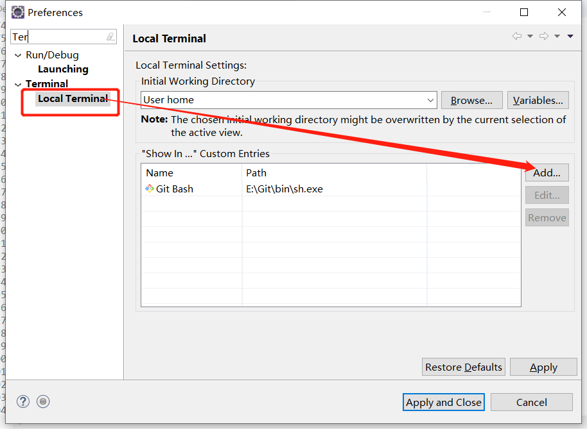Select the Local Terminal tree item
Screen dimensions: 587x429
[x=73, y=98]
